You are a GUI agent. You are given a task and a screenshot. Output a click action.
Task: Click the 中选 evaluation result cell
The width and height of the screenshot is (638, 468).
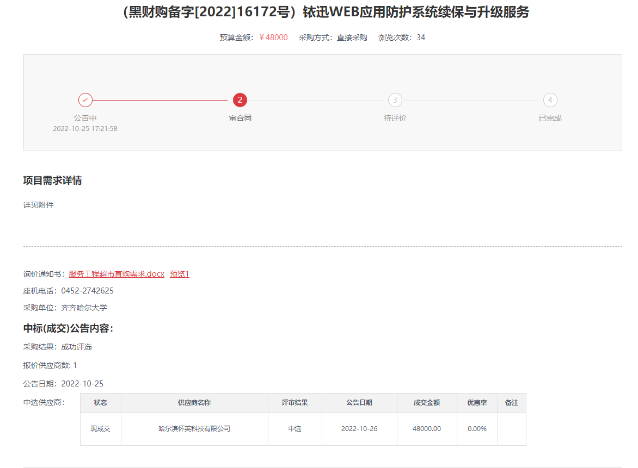point(295,429)
